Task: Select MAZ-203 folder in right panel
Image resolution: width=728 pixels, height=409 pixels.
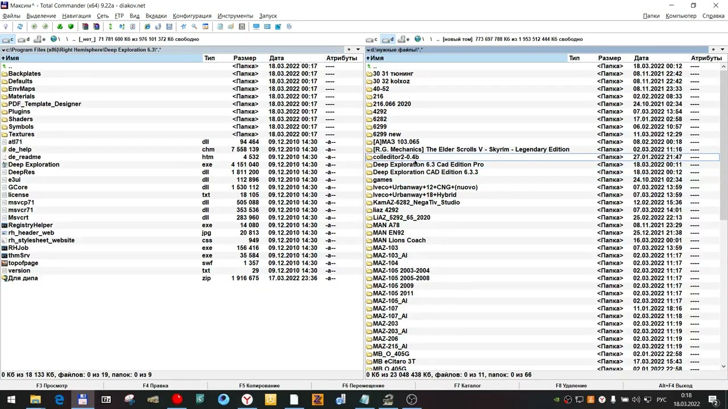Action: pos(386,324)
